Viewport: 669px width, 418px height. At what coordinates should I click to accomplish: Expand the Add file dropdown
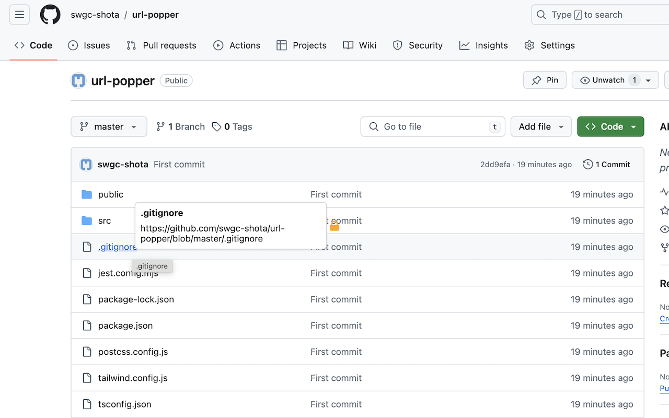(x=541, y=126)
